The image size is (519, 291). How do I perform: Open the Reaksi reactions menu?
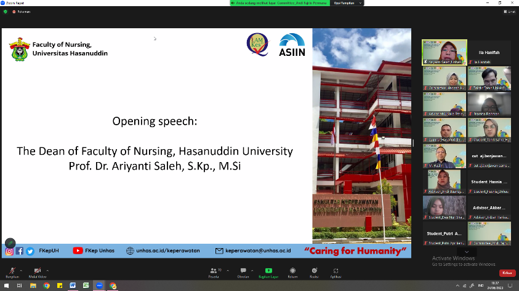[314, 271]
